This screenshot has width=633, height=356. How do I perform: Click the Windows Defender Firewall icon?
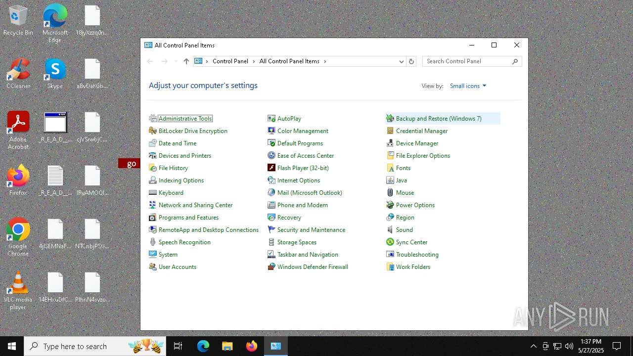(271, 267)
